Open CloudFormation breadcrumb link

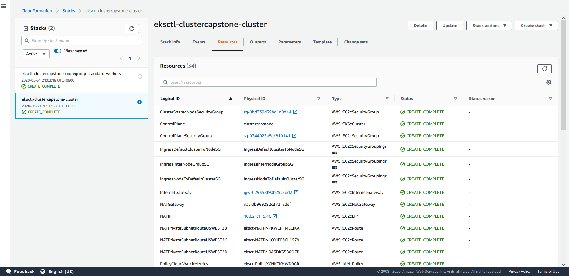pos(37,11)
